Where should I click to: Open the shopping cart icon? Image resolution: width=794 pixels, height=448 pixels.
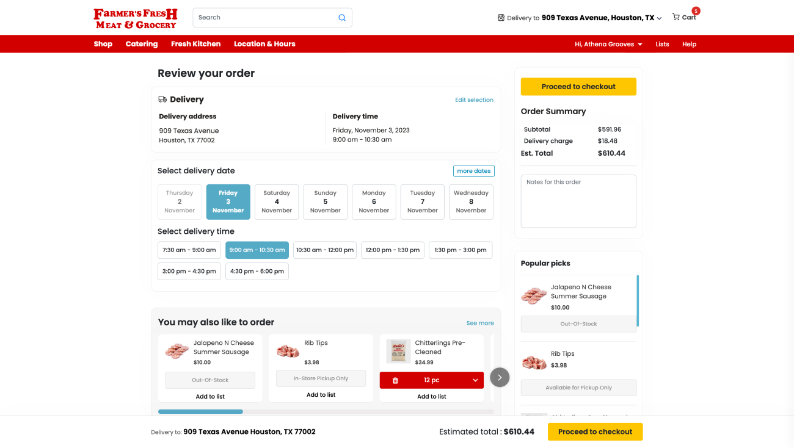(x=676, y=17)
